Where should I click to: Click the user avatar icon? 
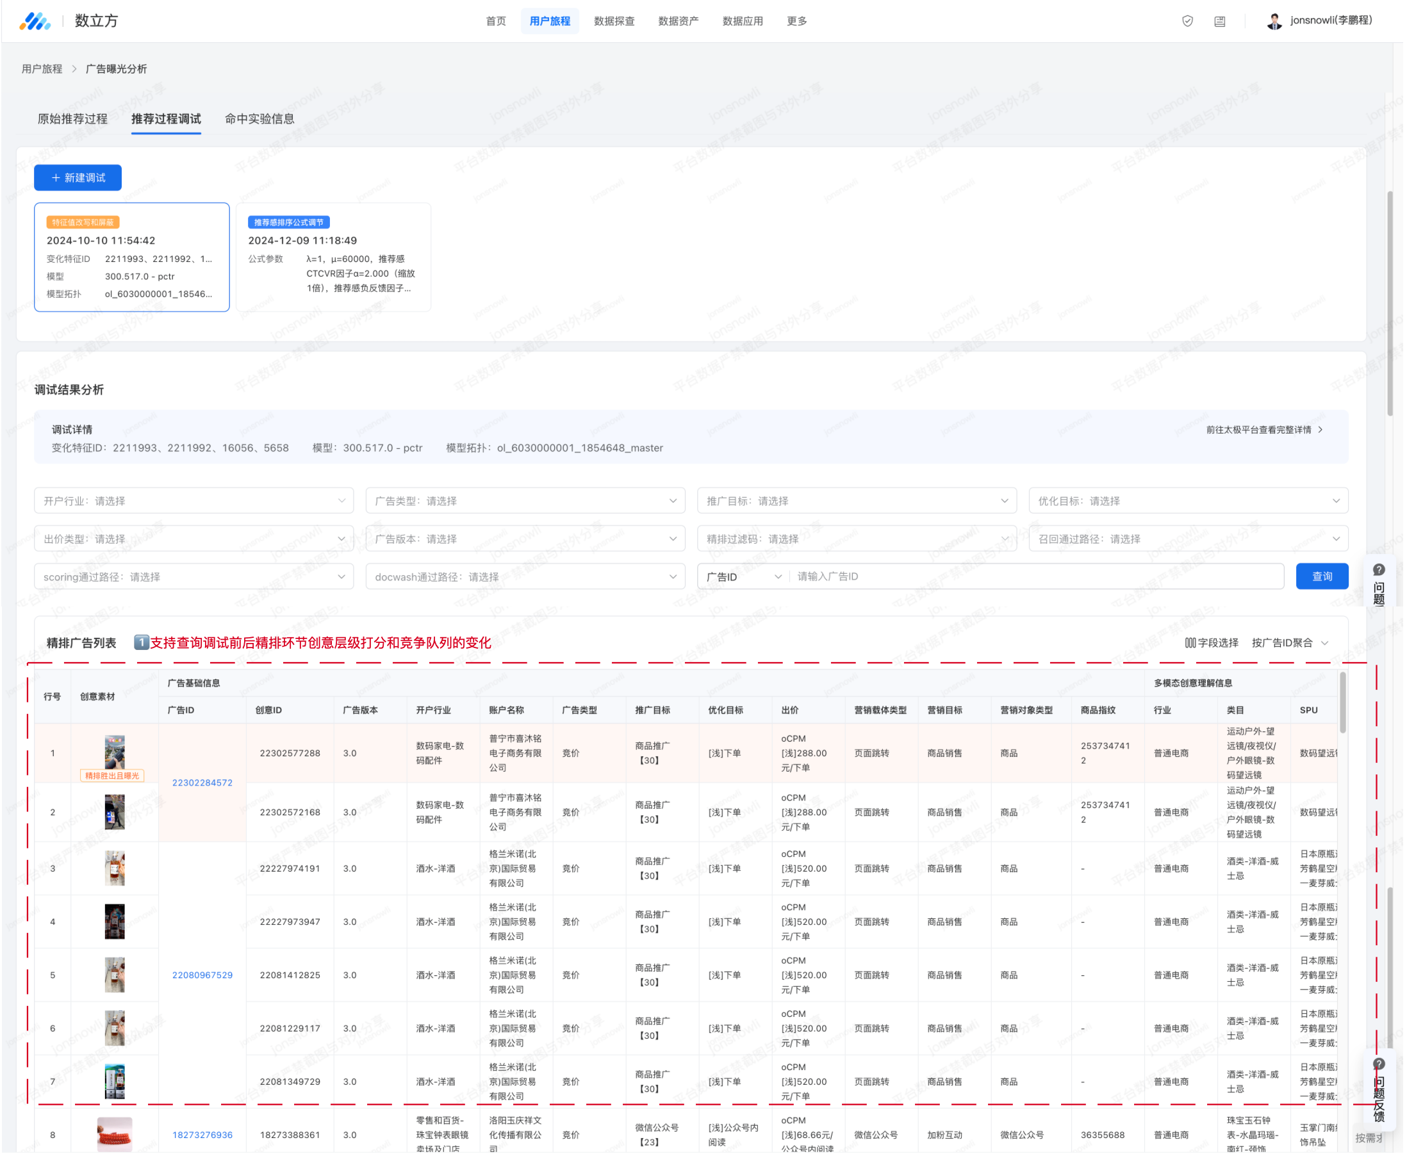point(1274,21)
